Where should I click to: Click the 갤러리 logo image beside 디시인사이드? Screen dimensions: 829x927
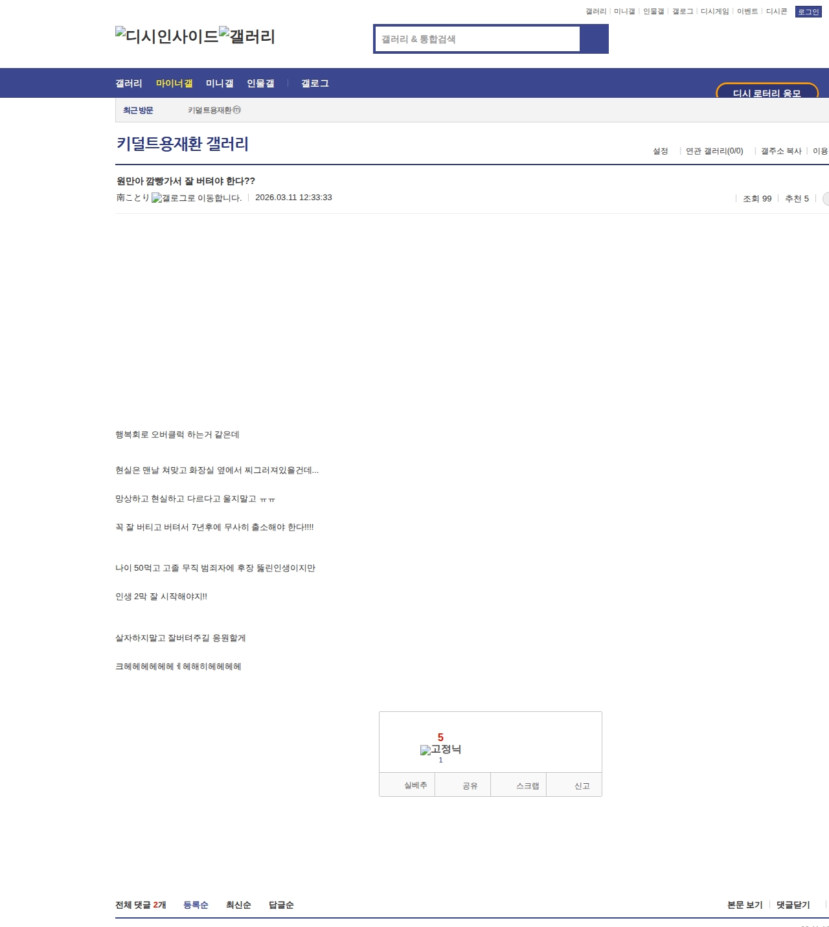point(247,36)
